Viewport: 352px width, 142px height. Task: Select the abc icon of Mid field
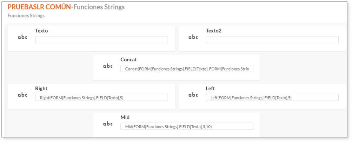pyautogui.click(x=108, y=124)
